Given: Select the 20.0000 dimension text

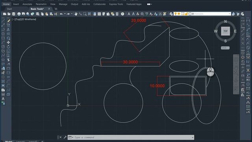Looking at the screenshot, I should pyautogui.click(x=139, y=21).
